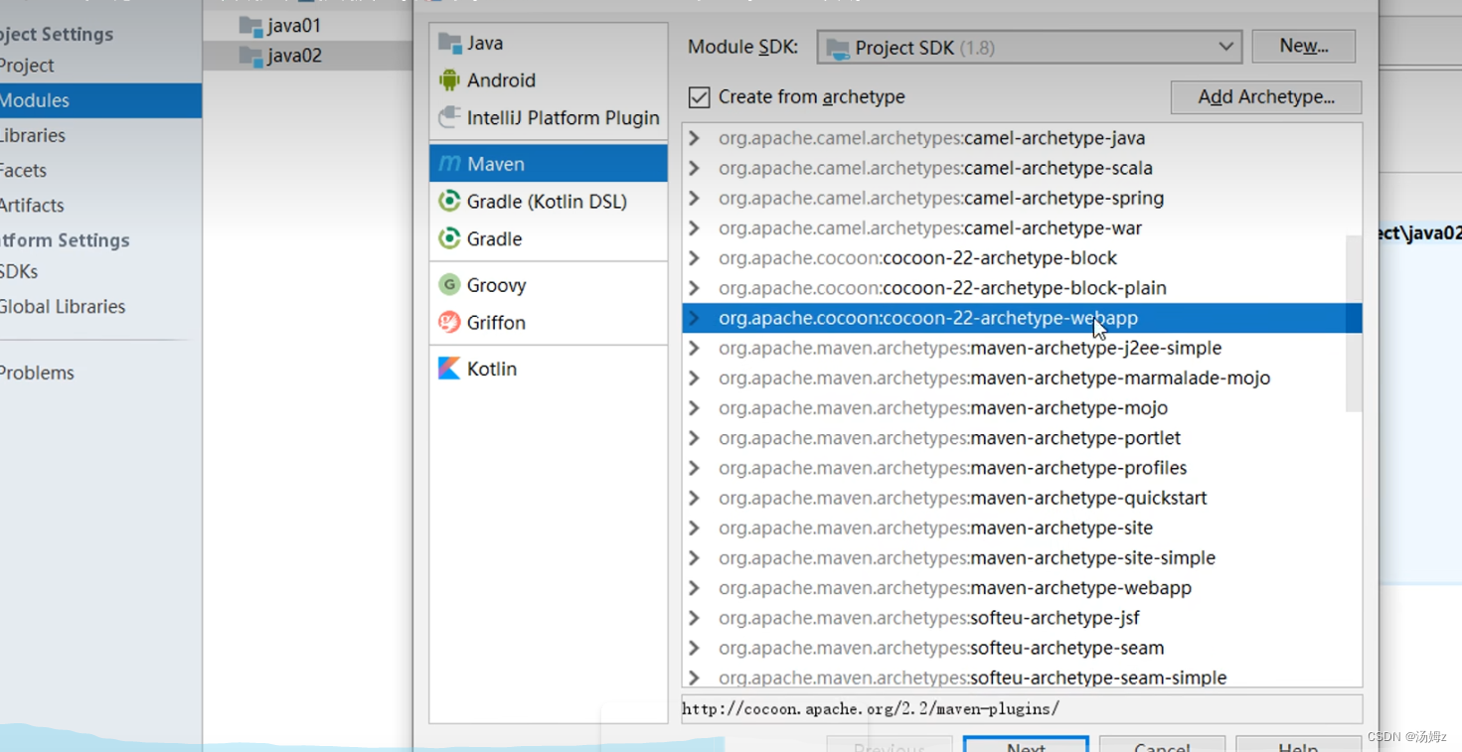1462x752 pixels.
Task: Click Add Archetype... button
Action: [x=1265, y=97]
